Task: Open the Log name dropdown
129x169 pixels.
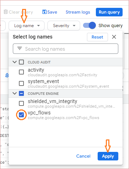Action: pyautogui.click(x=27, y=26)
